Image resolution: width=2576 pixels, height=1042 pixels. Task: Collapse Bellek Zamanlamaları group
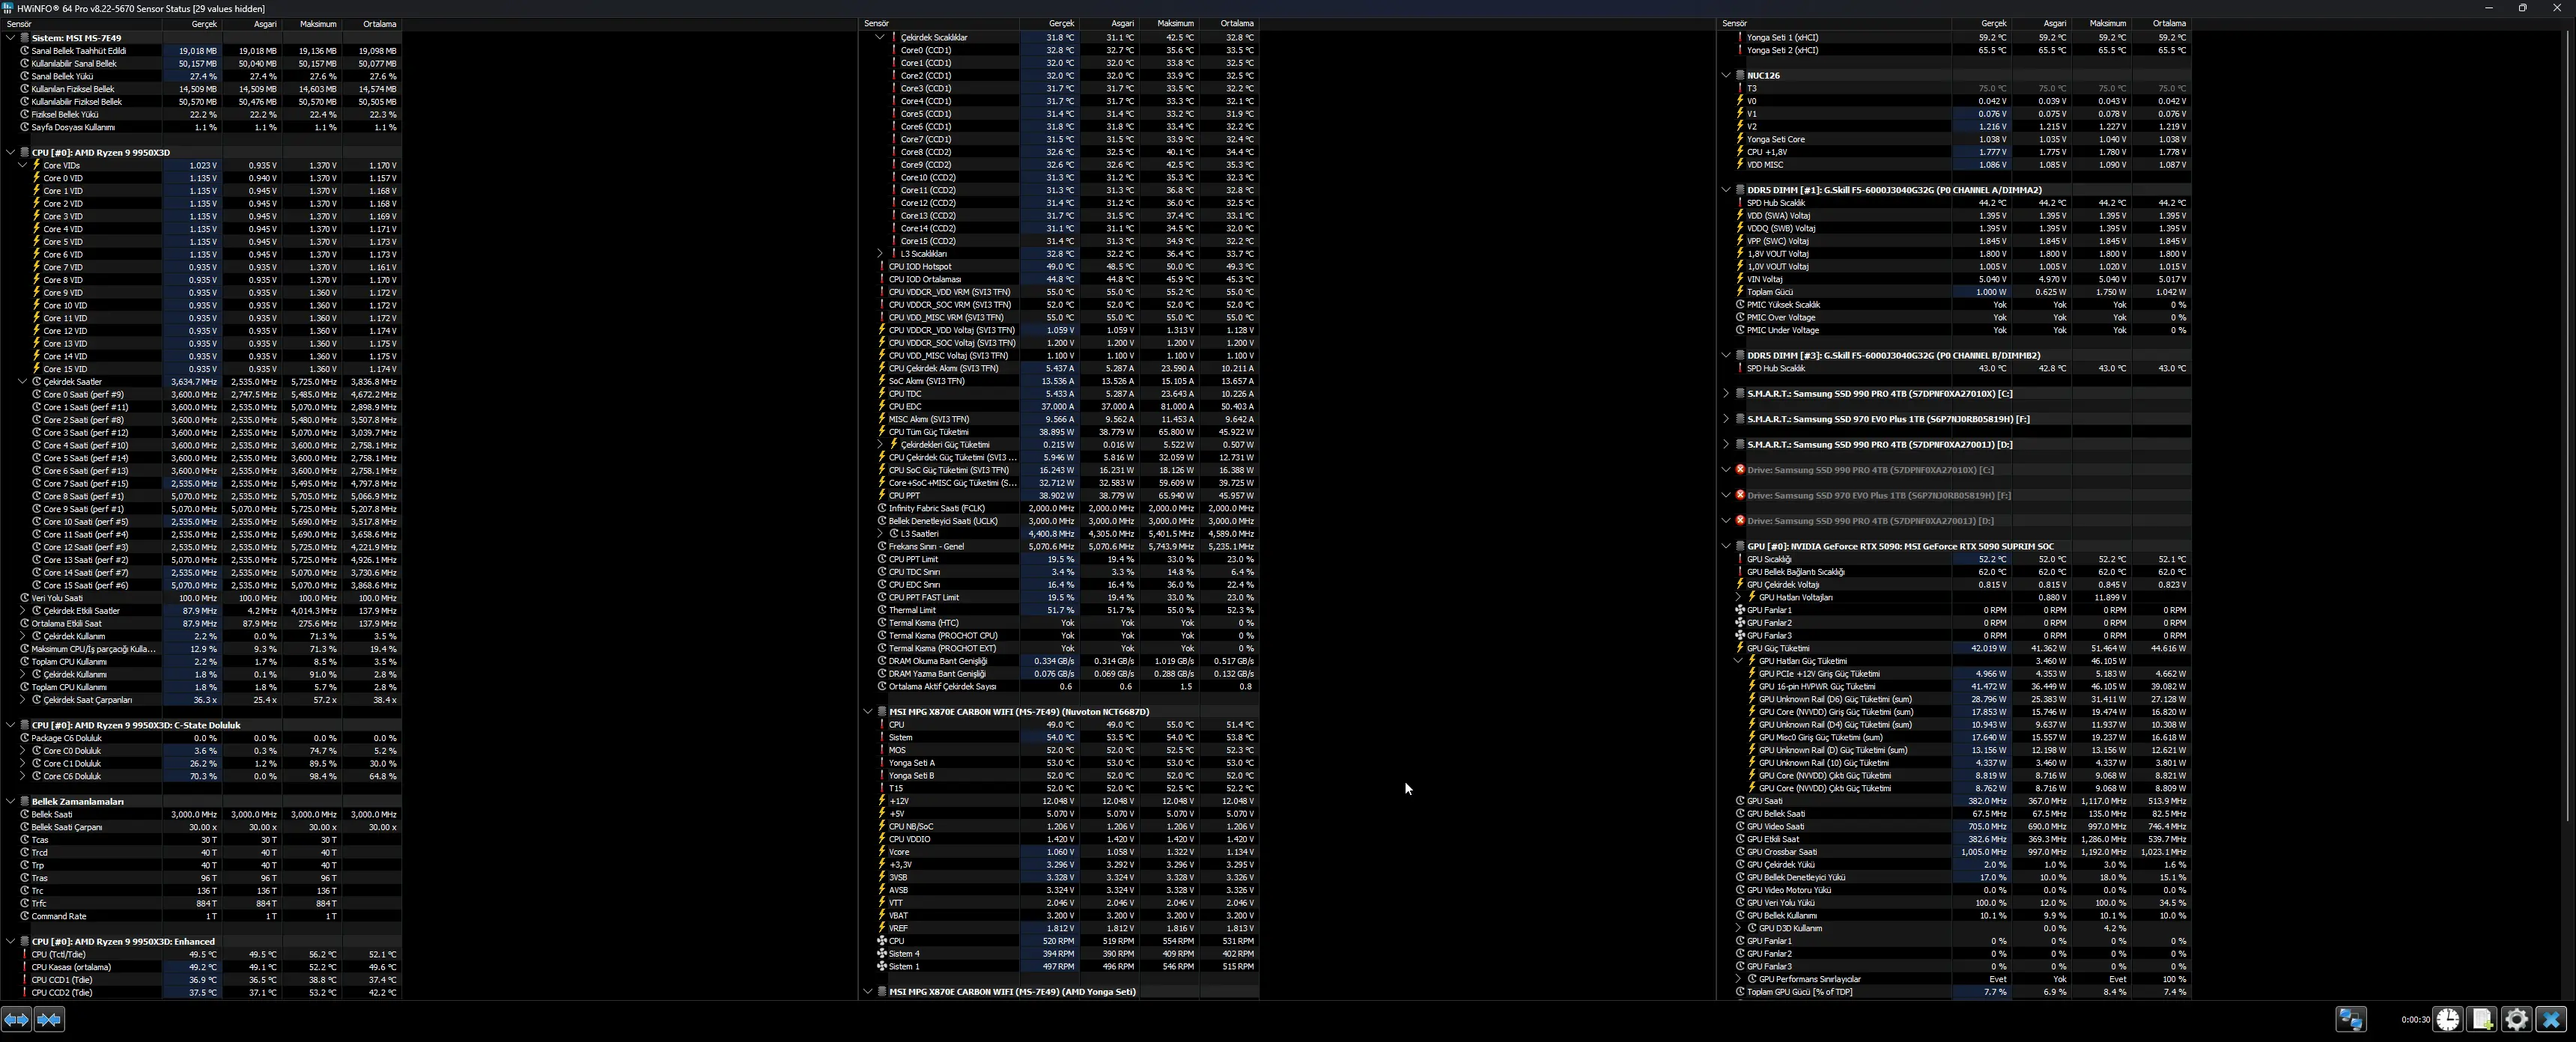pos(11,801)
